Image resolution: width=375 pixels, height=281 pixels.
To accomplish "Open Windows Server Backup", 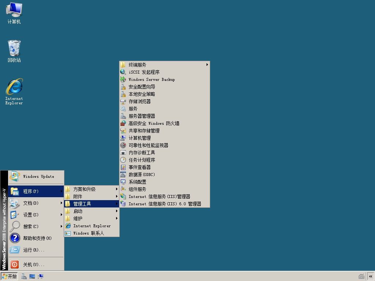I will tap(164, 79).
